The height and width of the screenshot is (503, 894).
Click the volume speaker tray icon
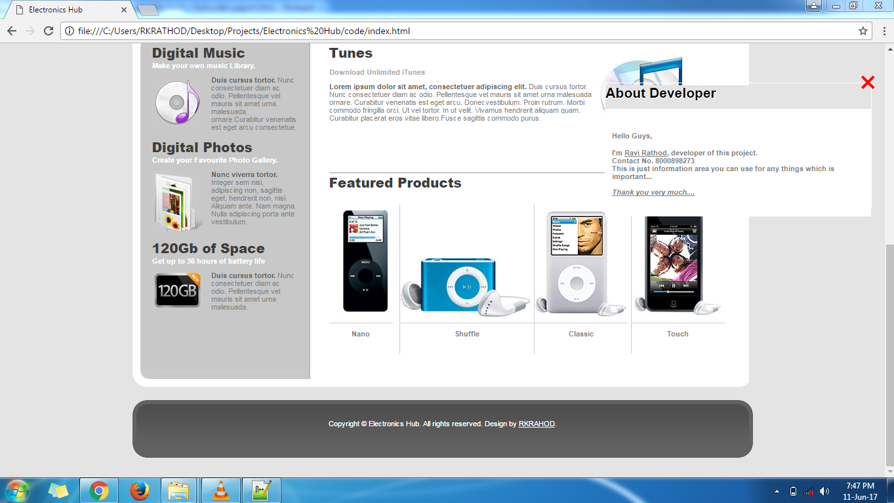point(824,491)
